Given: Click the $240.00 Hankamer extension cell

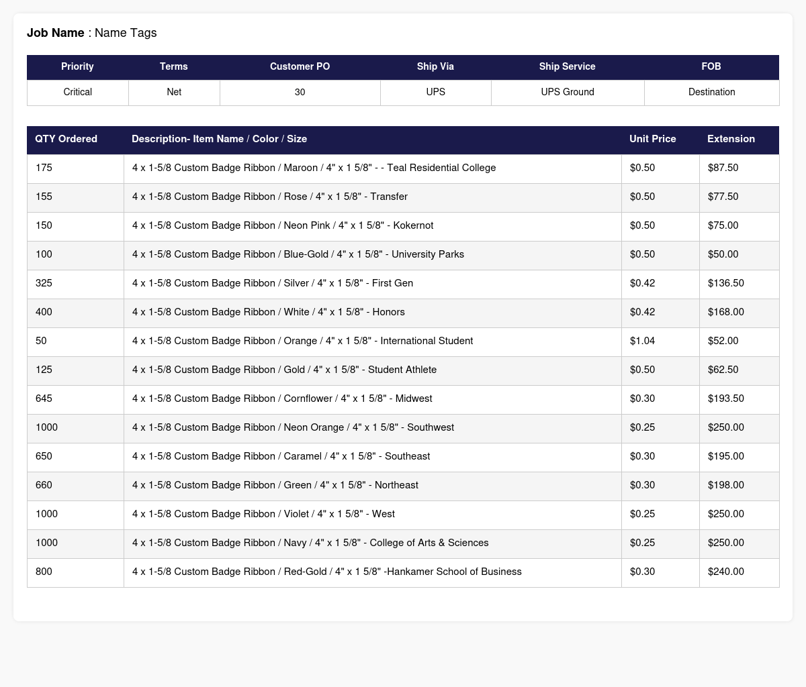Looking at the screenshot, I should pyautogui.click(x=740, y=572).
